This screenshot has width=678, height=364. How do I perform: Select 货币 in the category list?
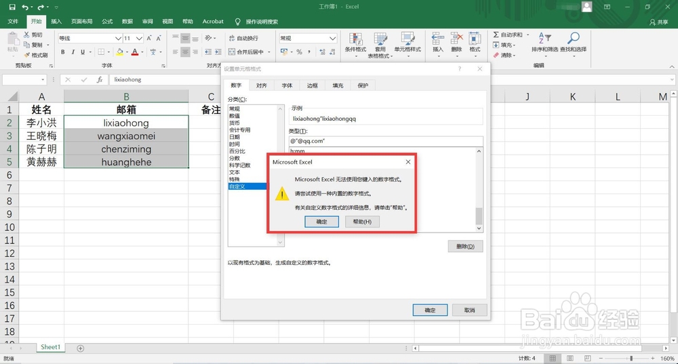click(x=235, y=123)
